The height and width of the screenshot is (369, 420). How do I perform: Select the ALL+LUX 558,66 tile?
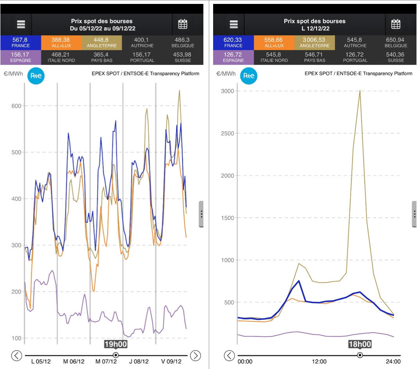click(x=274, y=42)
